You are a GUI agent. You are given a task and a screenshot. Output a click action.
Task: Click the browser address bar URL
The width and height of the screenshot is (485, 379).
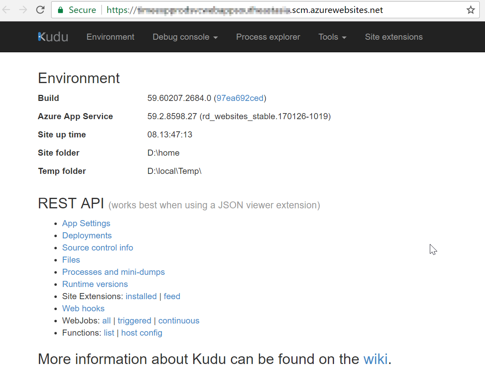pyautogui.click(x=245, y=10)
